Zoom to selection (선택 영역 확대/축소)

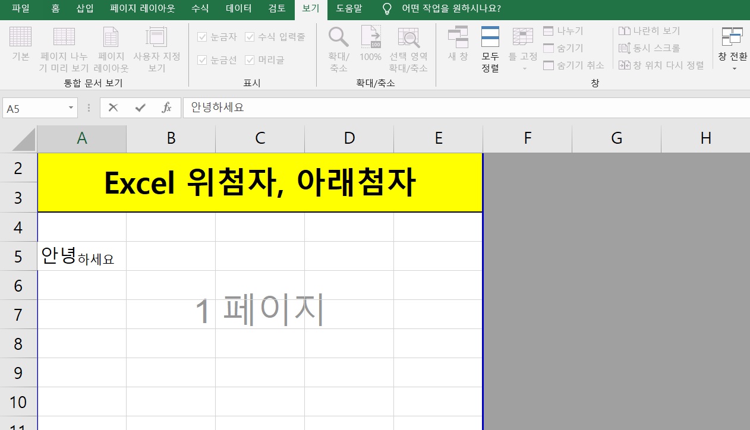coord(409,50)
